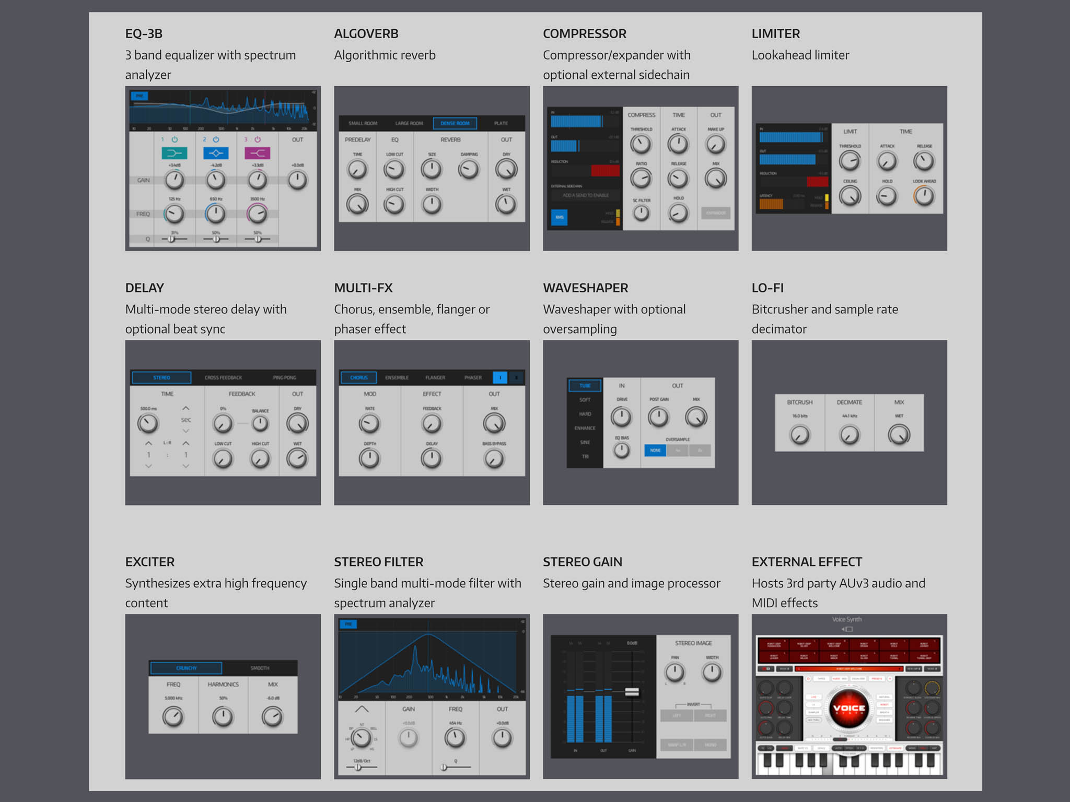Enable the EXPANDER mode in the Compressor
The height and width of the screenshot is (802, 1070).
click(717, 213)
